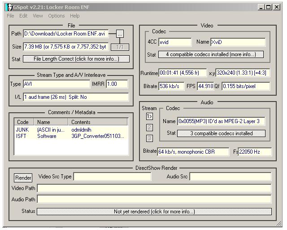Open the File menu
The image size is (287, 230).
10,16
